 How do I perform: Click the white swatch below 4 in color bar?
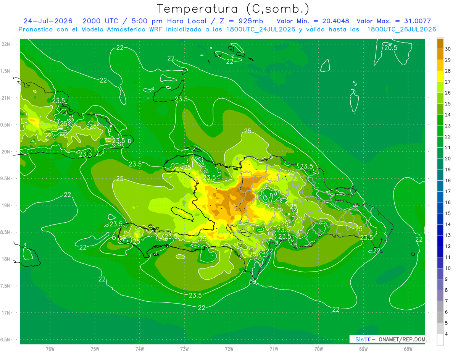pyautogui.click(x=440, y=339)
